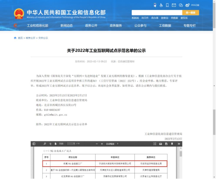
Task: Expand more PDF tools chevron
Action: (x=179, y=144)
